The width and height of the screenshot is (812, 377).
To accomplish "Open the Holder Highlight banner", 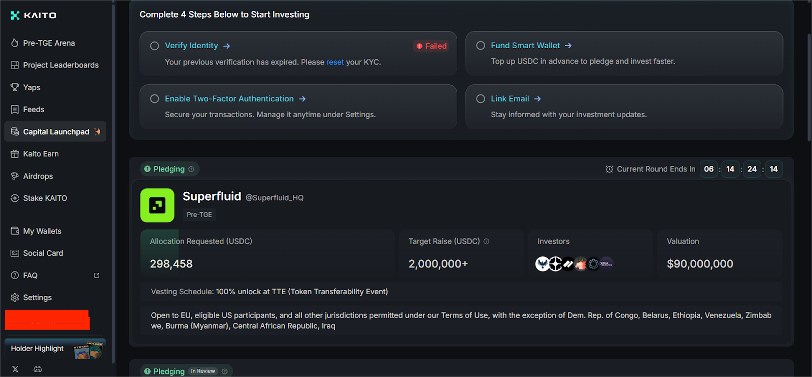I will tap(54, 349).
